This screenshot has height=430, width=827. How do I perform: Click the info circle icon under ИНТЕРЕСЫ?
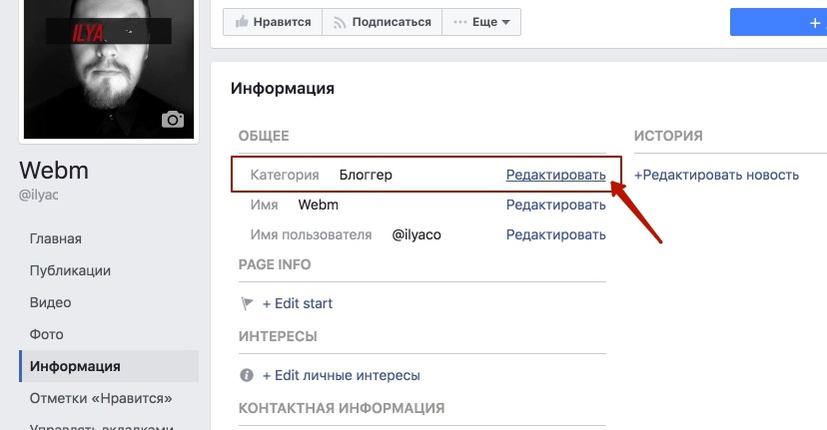click(x=247, y=375)
